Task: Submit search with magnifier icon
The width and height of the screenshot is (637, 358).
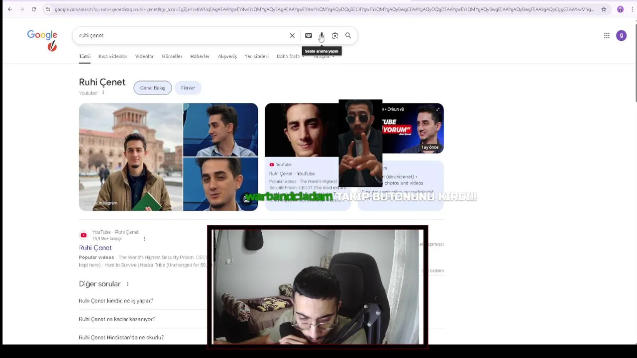Action: pyautogui.click(x=348, y=35)
